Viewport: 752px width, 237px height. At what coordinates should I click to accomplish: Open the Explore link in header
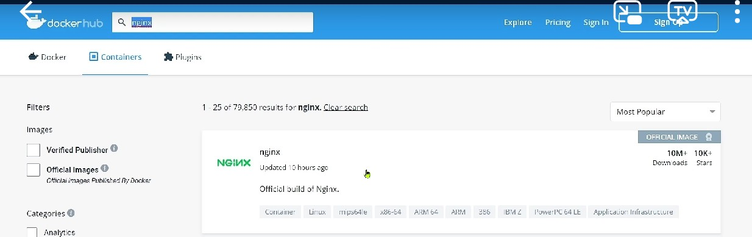(518, 23)
